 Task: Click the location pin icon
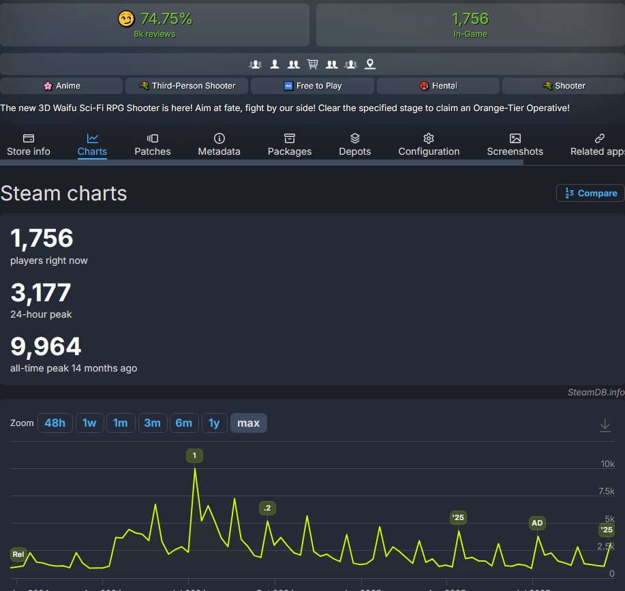[x=370, y=64]
